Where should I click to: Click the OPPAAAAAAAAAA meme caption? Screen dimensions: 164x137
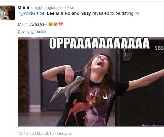pyautogui.click(x=99, y=43)
